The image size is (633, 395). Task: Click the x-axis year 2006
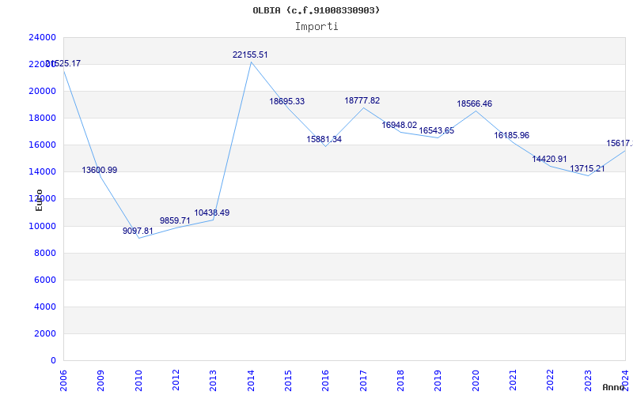tap(63, 380)
